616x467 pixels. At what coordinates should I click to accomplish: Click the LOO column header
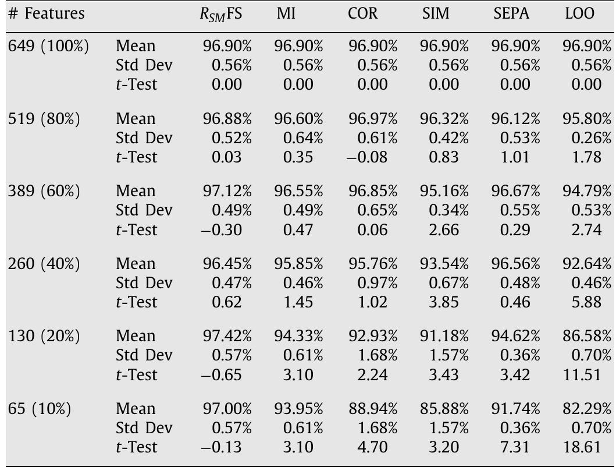pyautogui.click(x=580, y=13)
